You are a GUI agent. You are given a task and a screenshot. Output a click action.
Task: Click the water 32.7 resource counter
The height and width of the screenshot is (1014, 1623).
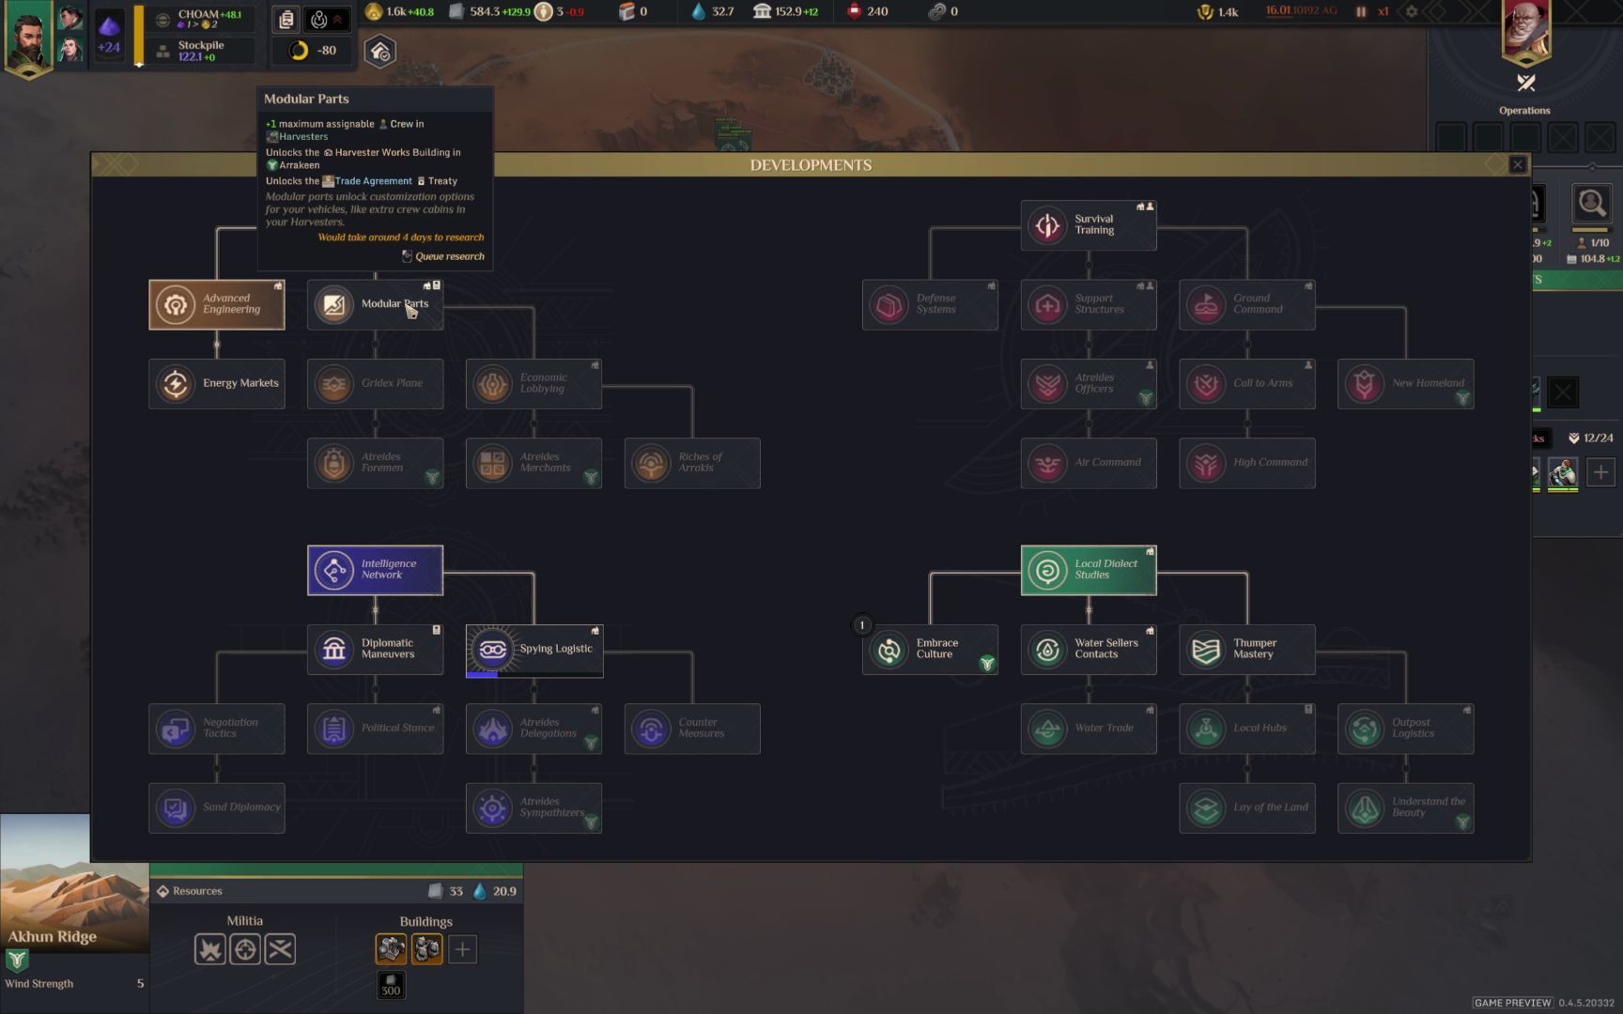713,11
